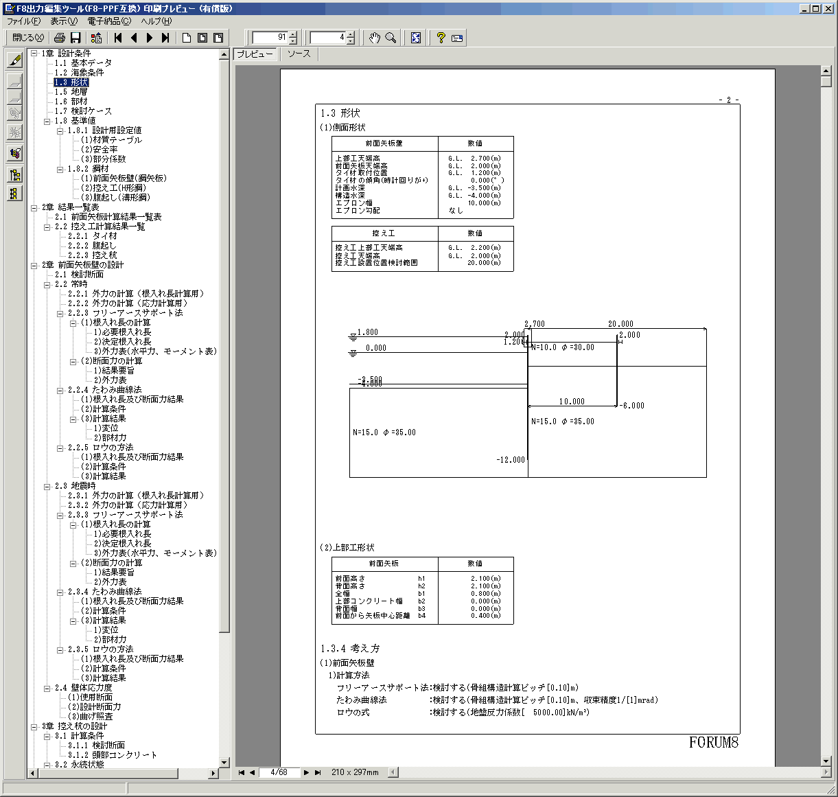Click the single blank page view icon
Image resolution: width=838 pixels, height=797 pixels.
[187, 38]
